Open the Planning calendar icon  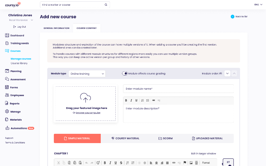7,71
